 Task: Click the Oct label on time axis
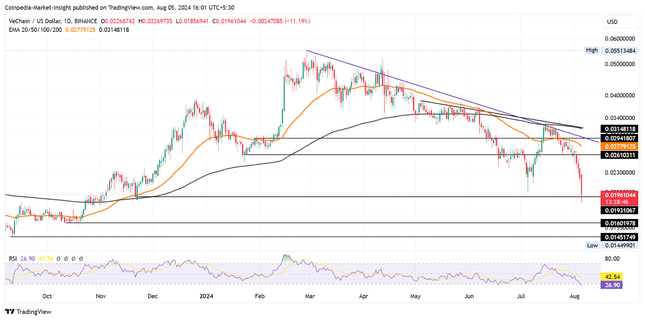click(x=47, y=296)
